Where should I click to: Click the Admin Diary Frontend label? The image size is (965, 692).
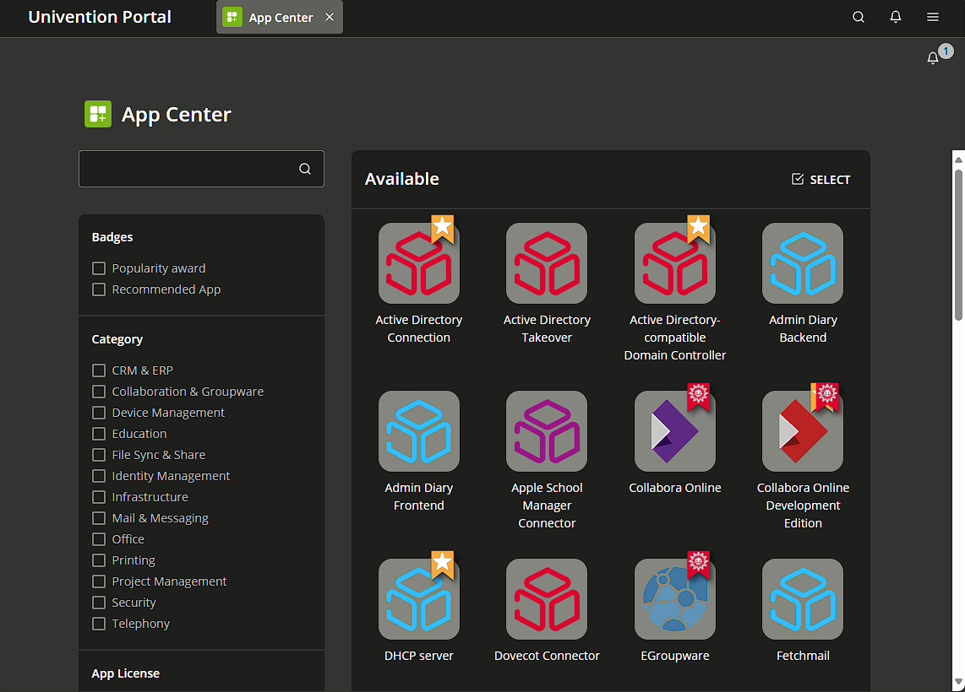pyautogui.click(x=418, y=496)
